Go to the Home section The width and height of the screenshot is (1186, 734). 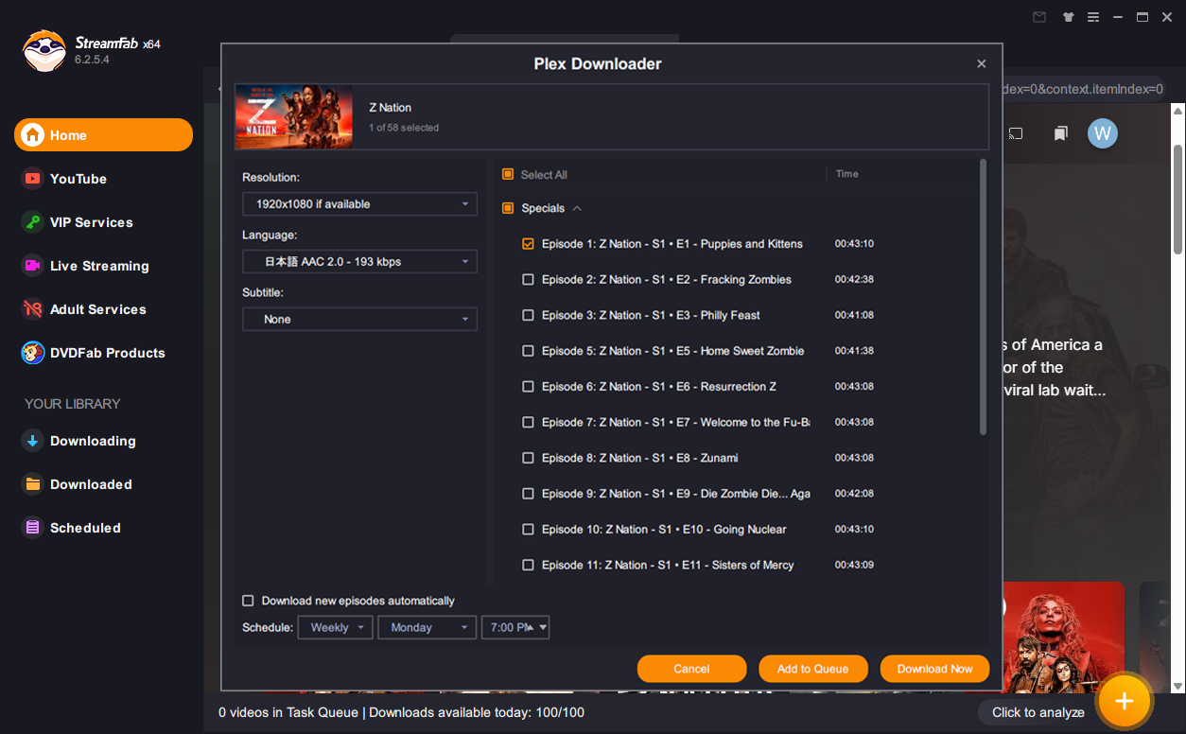coord(103,135)
